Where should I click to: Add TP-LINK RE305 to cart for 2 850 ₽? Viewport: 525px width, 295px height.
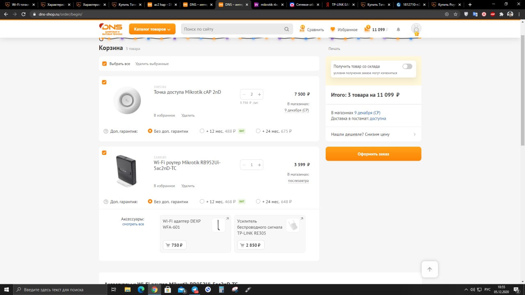(251, 245)
